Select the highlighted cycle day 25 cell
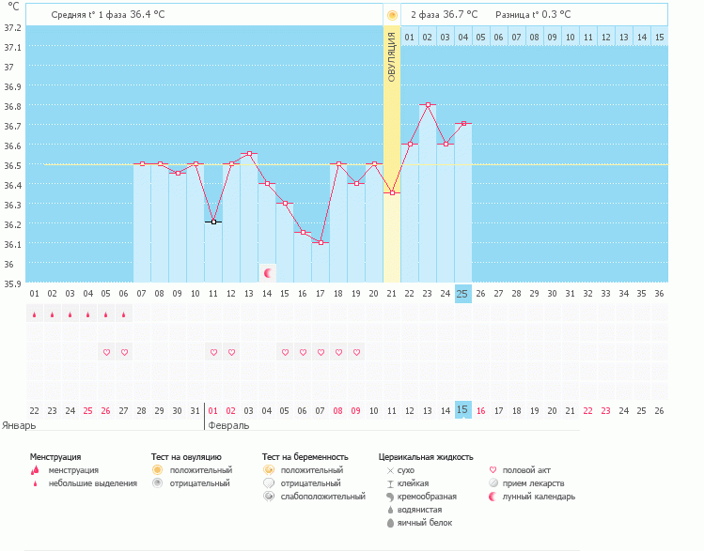Screen dimensions: 704x551 pyautogui.click(x=462, y=293)
